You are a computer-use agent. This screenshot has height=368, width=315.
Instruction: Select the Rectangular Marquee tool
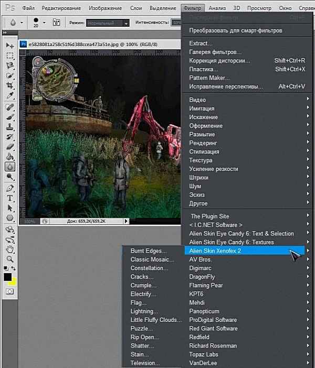[x=9, y=56]
